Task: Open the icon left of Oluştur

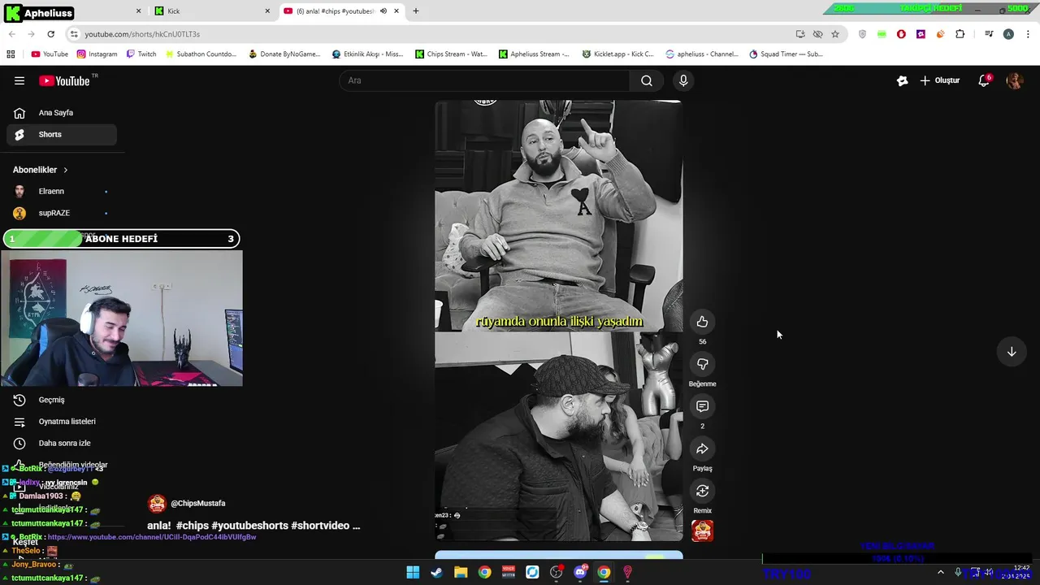Action: click(x=902, y=80)
